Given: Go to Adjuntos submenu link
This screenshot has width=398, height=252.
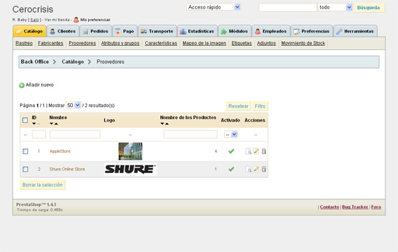Looking at the screenshot, I should click(x=266, y=43).
